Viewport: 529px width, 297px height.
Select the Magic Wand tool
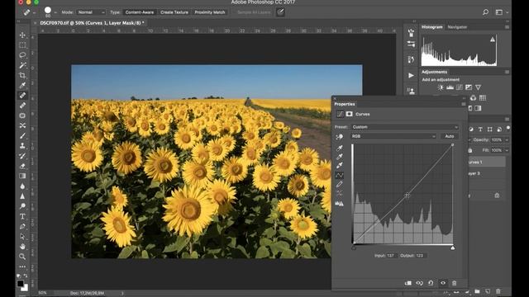click(22, 65)
